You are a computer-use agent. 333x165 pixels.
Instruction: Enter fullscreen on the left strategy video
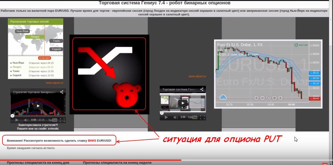click(62, 120)
